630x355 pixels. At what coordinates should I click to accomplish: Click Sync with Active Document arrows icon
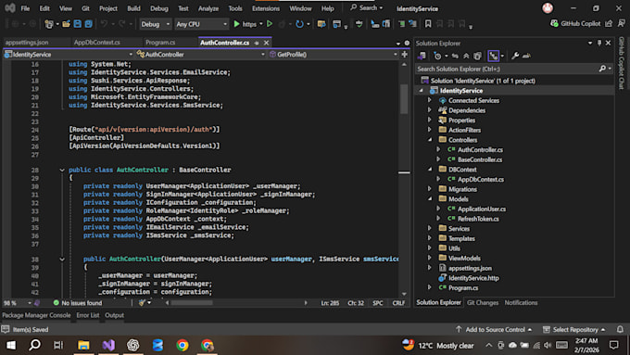[455, 56]
